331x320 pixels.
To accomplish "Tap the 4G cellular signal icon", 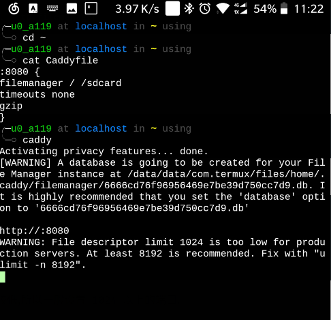I will coord(240,9).
